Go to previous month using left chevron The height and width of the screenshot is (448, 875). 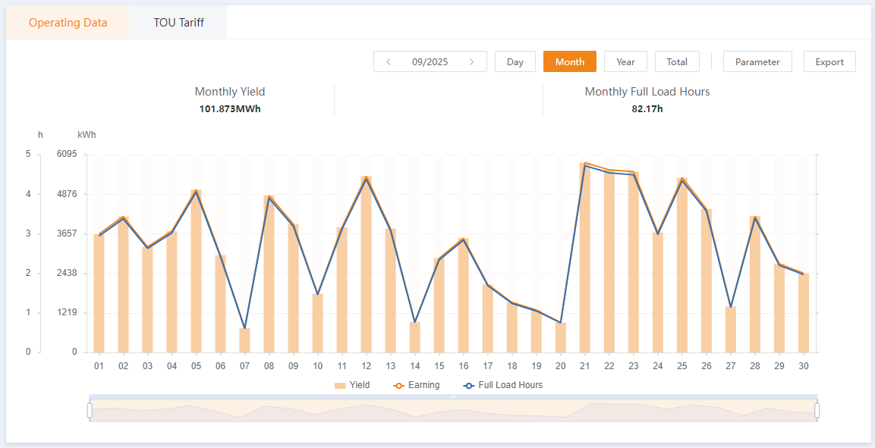[x=389, y=62]
